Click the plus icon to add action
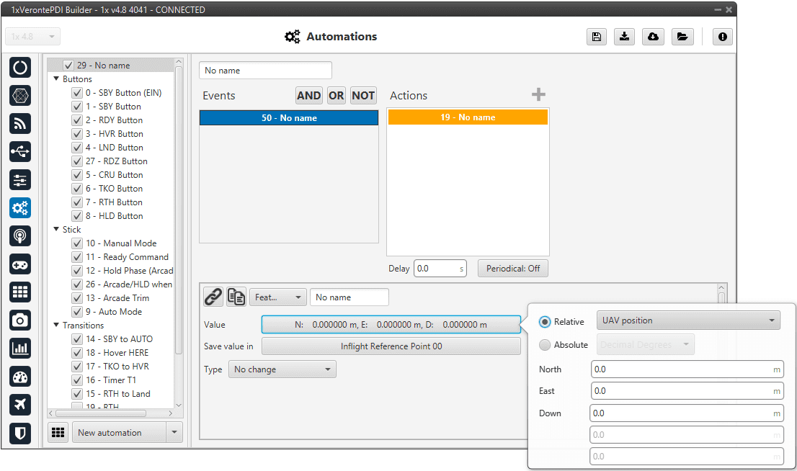The image size is (797, 471). pyautogui.click(x=538, y=95)
